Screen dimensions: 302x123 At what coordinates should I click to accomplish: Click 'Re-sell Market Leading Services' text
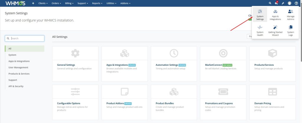pos(221,69)
